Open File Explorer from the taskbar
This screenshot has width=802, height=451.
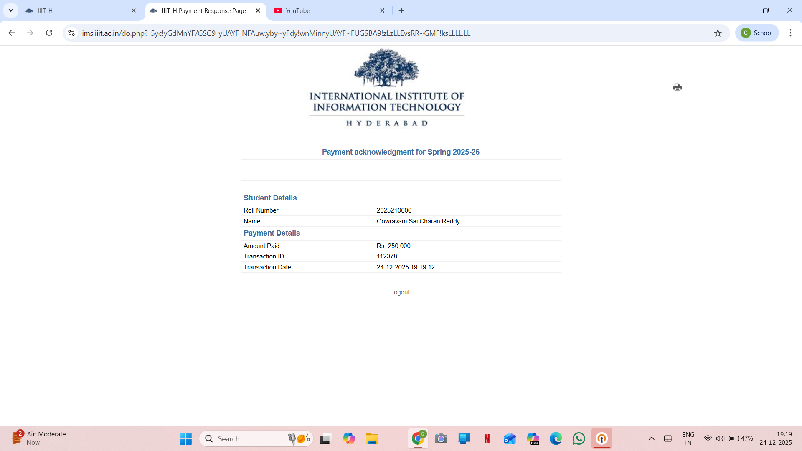(x=372, y=438)
